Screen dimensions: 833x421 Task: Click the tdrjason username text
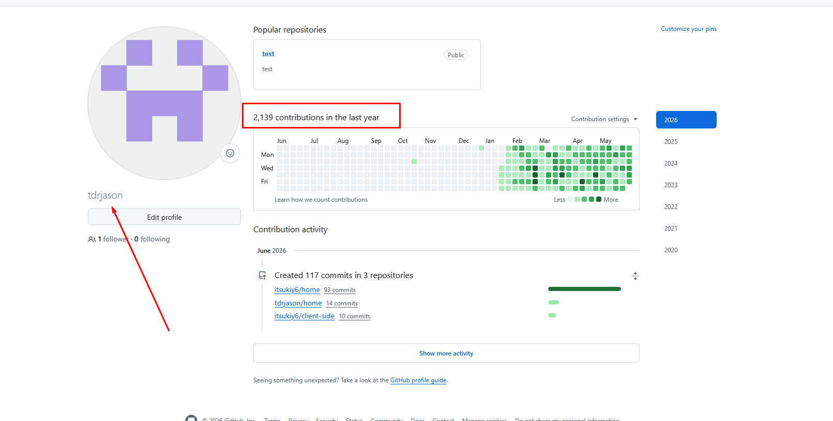105,195
